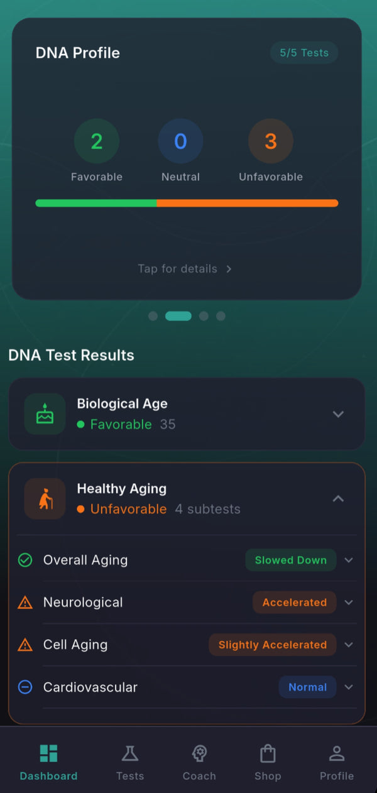377x793 pixels.
Task: Tap the 'Tap for details' link
Action: 185,269
